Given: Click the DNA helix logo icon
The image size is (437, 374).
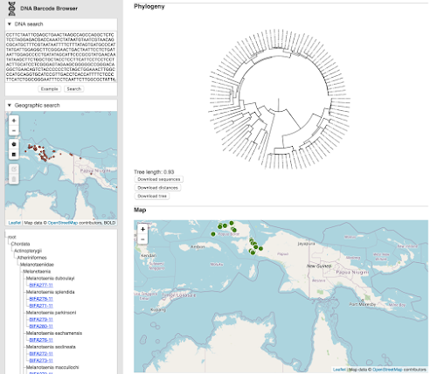Looking at the screenshot, I should (x=12, y=9).
